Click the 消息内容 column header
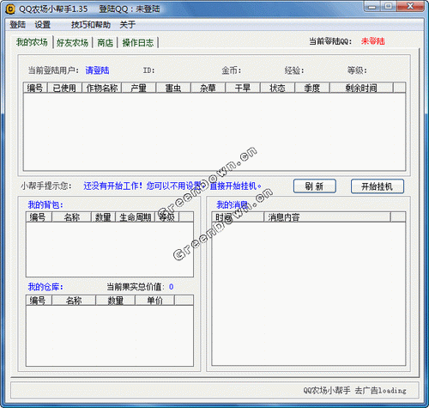Screen dimensions: 429x408 (x=327, y=217)
